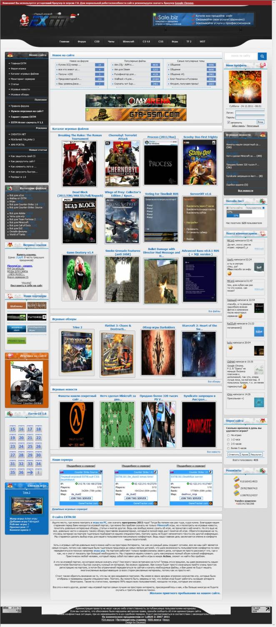Image resolution: width=276 pixels, height=627 pixels.
Task: Click Counter Strike Source game icon on server widget
Action: point(100,472)
